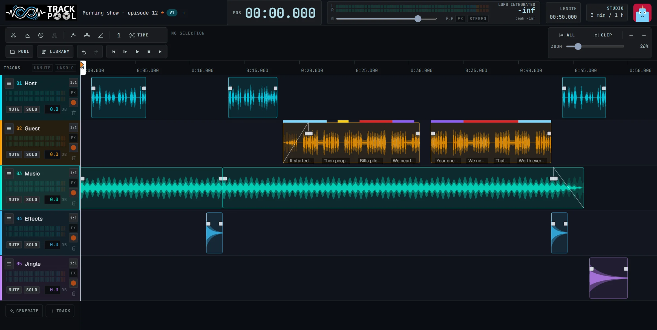This screenshot has height=330, width=657.
Task: Click the UNSOLO all tracks button
Action: point(65,68)
